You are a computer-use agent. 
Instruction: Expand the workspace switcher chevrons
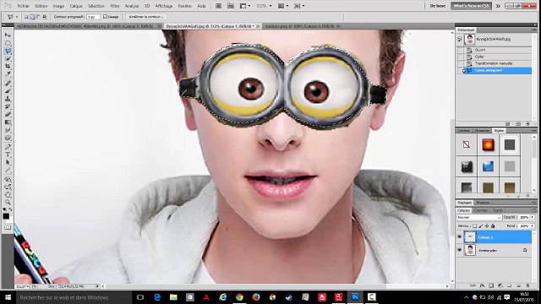[498, 6]
